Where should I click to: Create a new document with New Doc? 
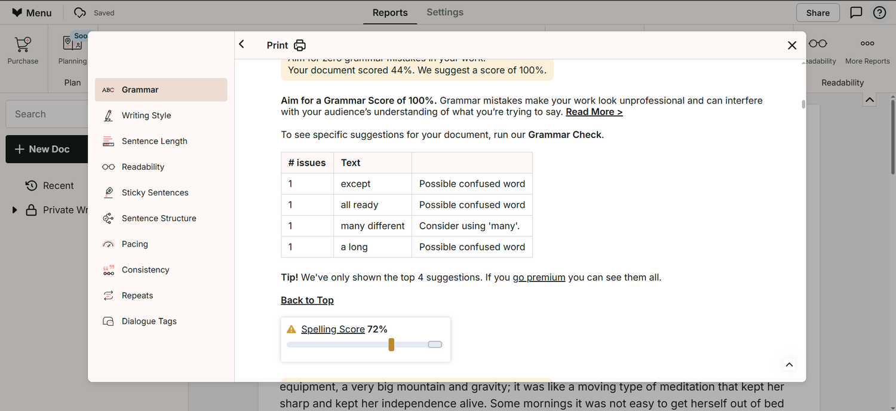click(x=47, y=149)
